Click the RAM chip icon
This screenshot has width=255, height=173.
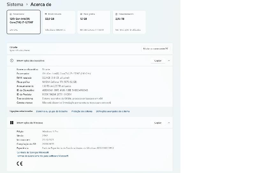pyautogui.click(x=46, y=14)
